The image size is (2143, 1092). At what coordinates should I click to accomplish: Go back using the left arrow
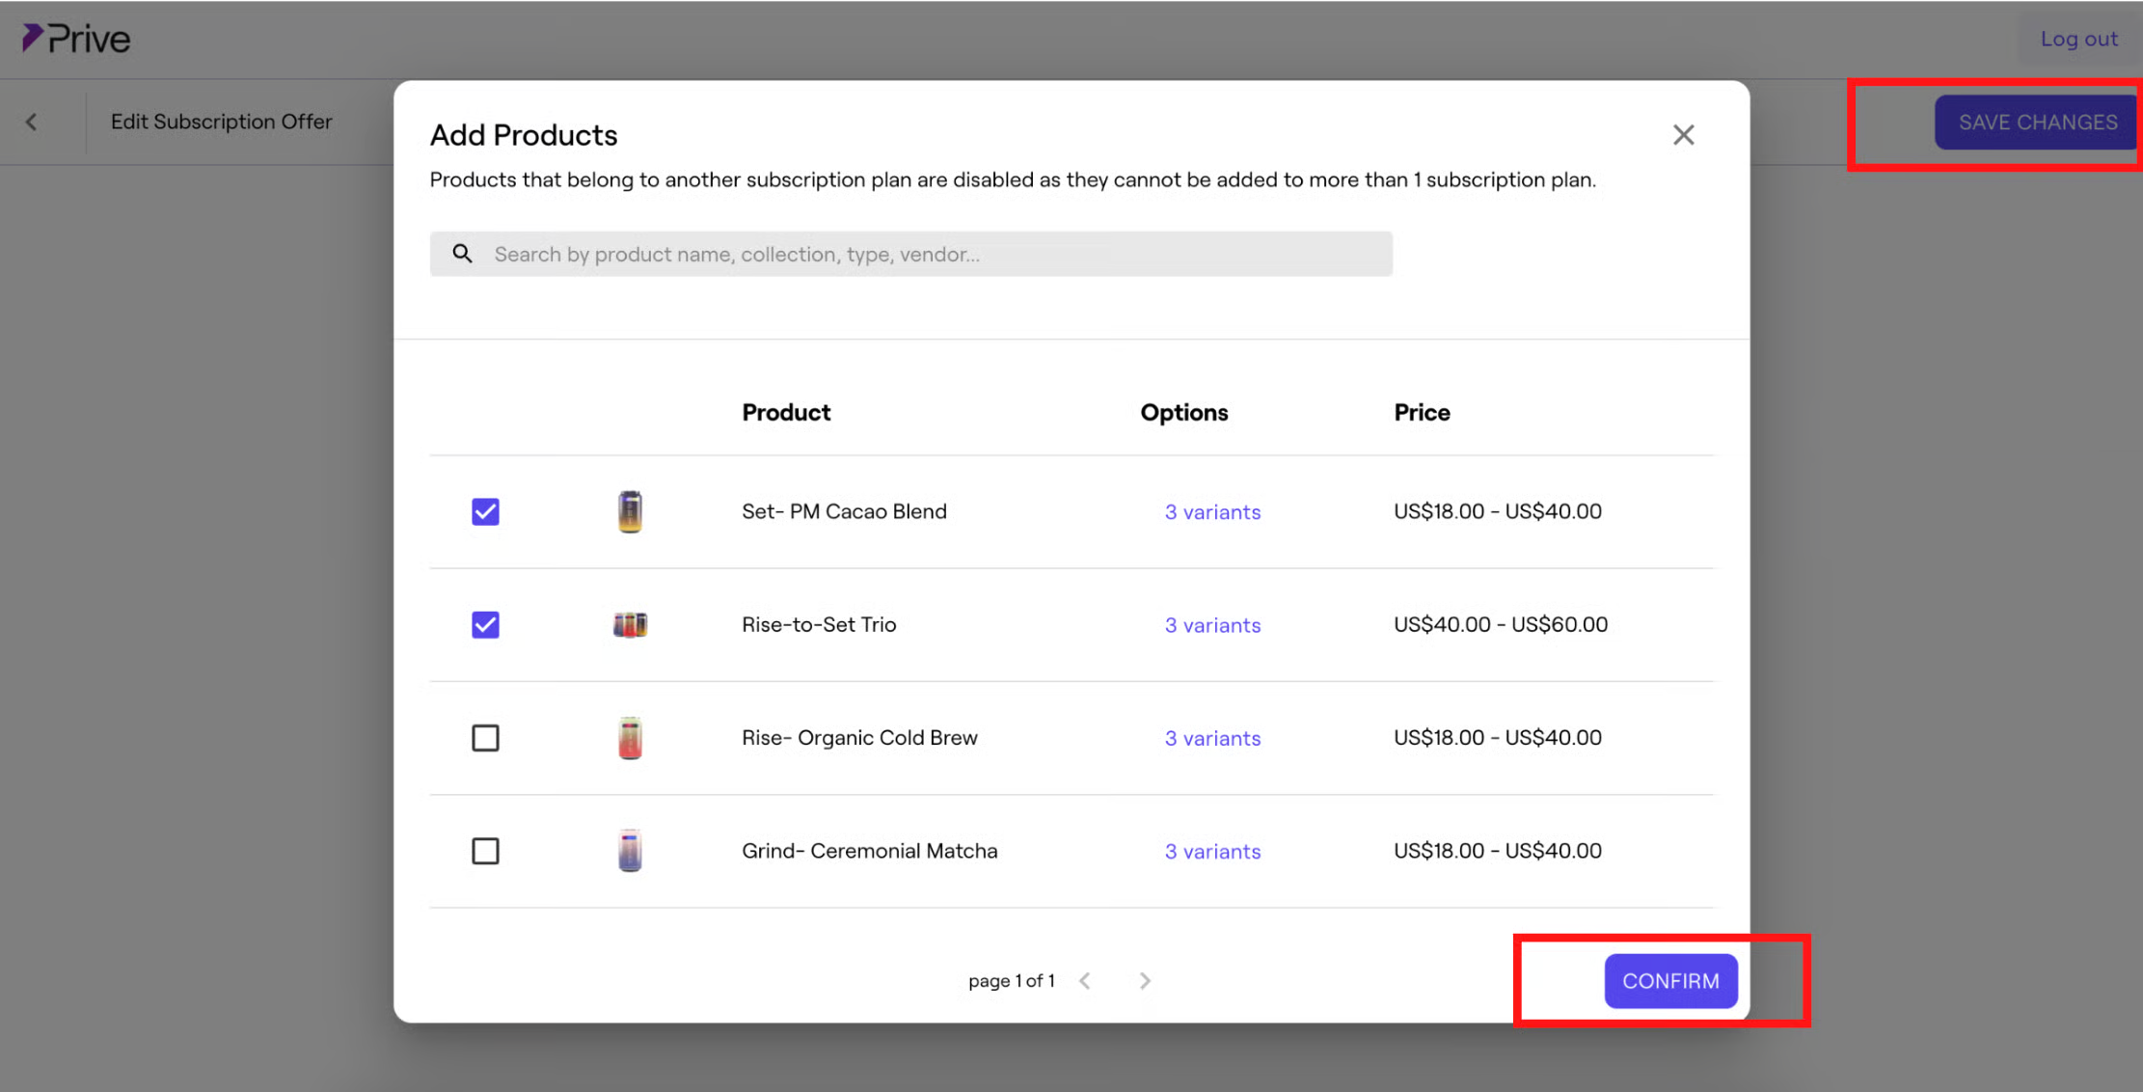[32, 122]
